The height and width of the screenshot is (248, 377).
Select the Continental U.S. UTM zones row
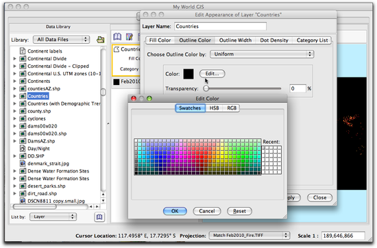click(56, 73)
